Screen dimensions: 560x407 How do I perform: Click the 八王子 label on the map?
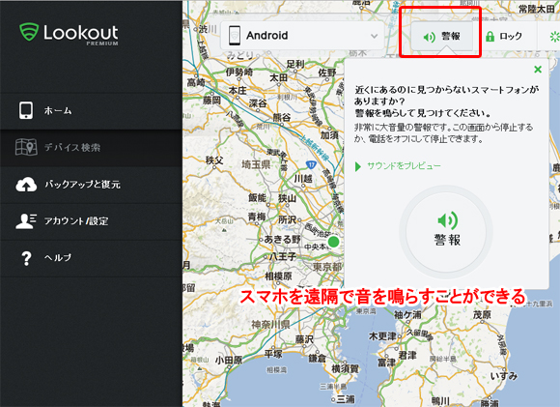pyautogui.click(x=283, y=256)
